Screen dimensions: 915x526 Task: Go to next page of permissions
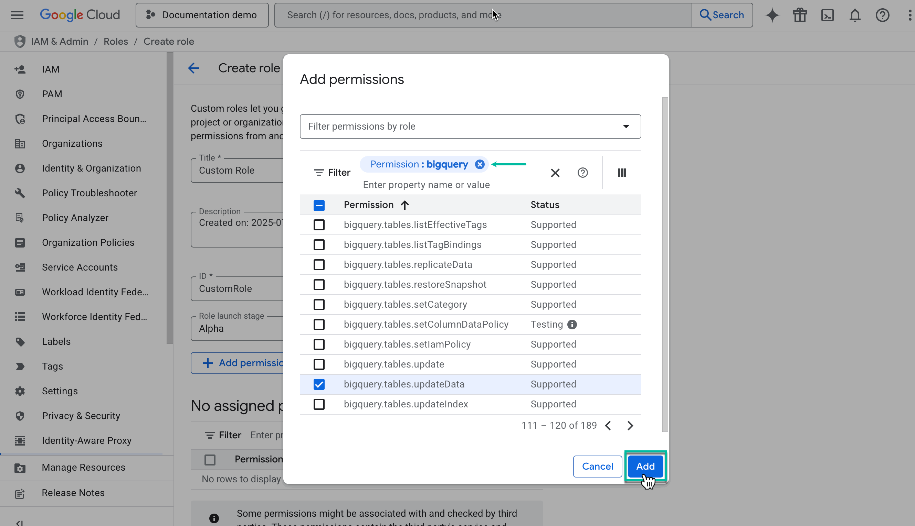(630, 426)
